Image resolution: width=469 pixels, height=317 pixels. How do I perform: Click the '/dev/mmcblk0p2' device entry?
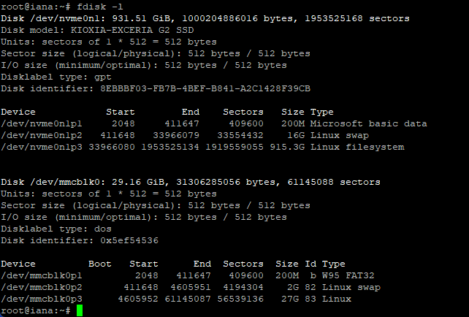point(42,287)
